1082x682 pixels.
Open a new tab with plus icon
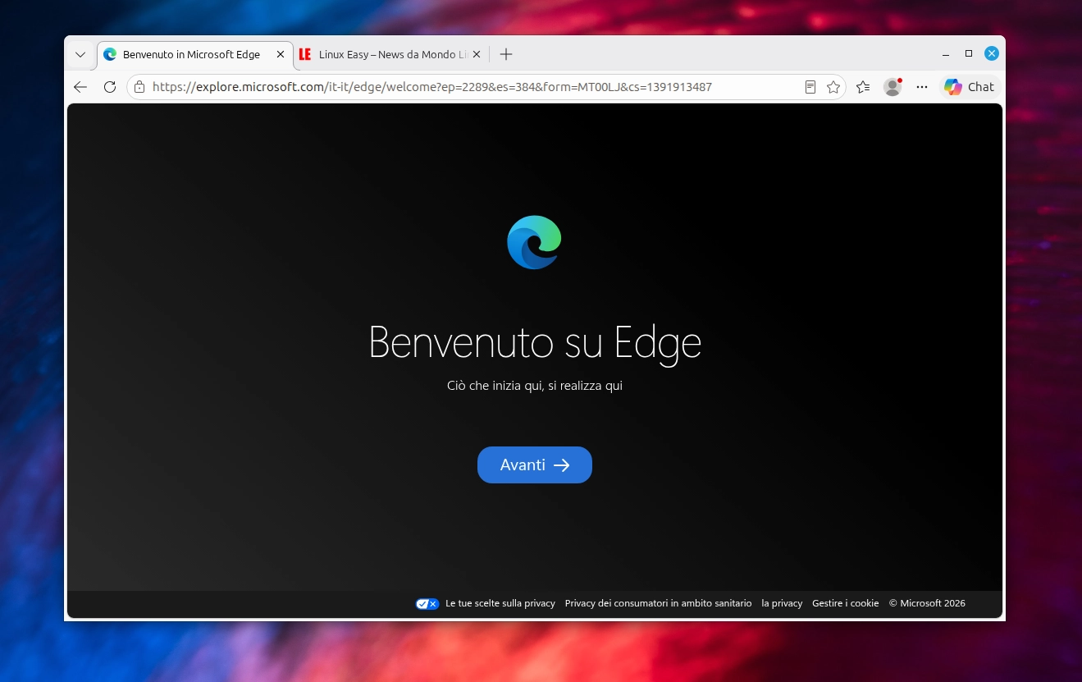click(x=506, y=54)
